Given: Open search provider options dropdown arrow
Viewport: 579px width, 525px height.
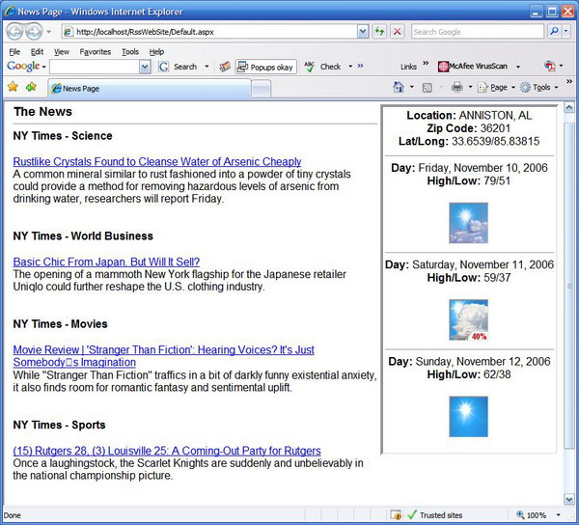Looking at the screenshot, I should pyautogui.click(x=566, y=32).
